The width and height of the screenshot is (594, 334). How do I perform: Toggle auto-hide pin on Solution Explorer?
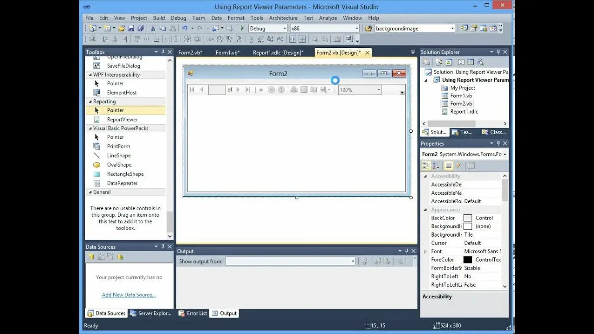click(498, 52)
